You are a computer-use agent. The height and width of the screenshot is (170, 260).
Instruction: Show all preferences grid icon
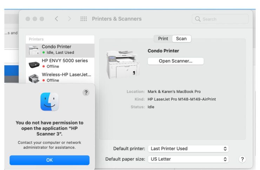pyautogui.click(x=84, y=19)
